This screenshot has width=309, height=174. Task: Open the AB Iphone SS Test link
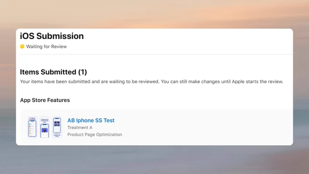(x=91, y=120)
